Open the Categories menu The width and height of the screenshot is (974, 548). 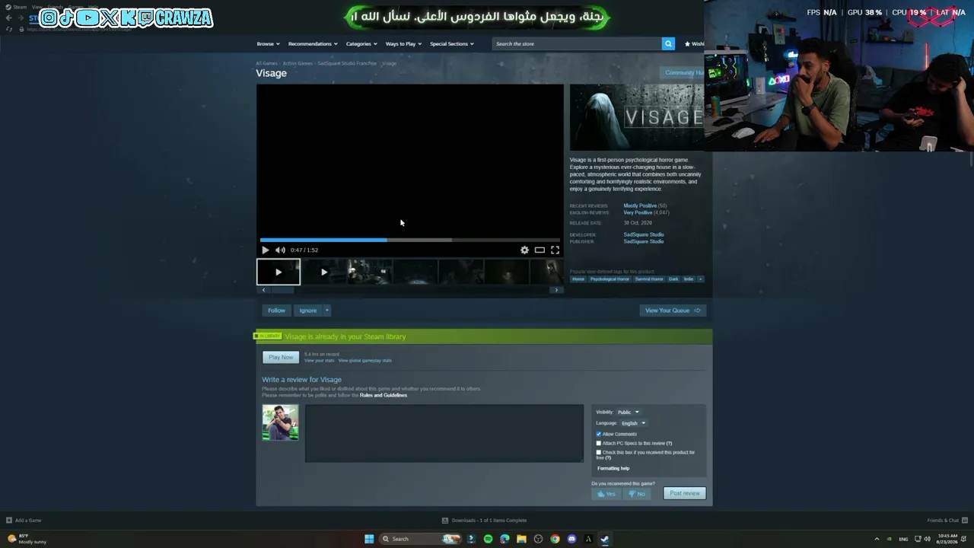tap(361, 43)
